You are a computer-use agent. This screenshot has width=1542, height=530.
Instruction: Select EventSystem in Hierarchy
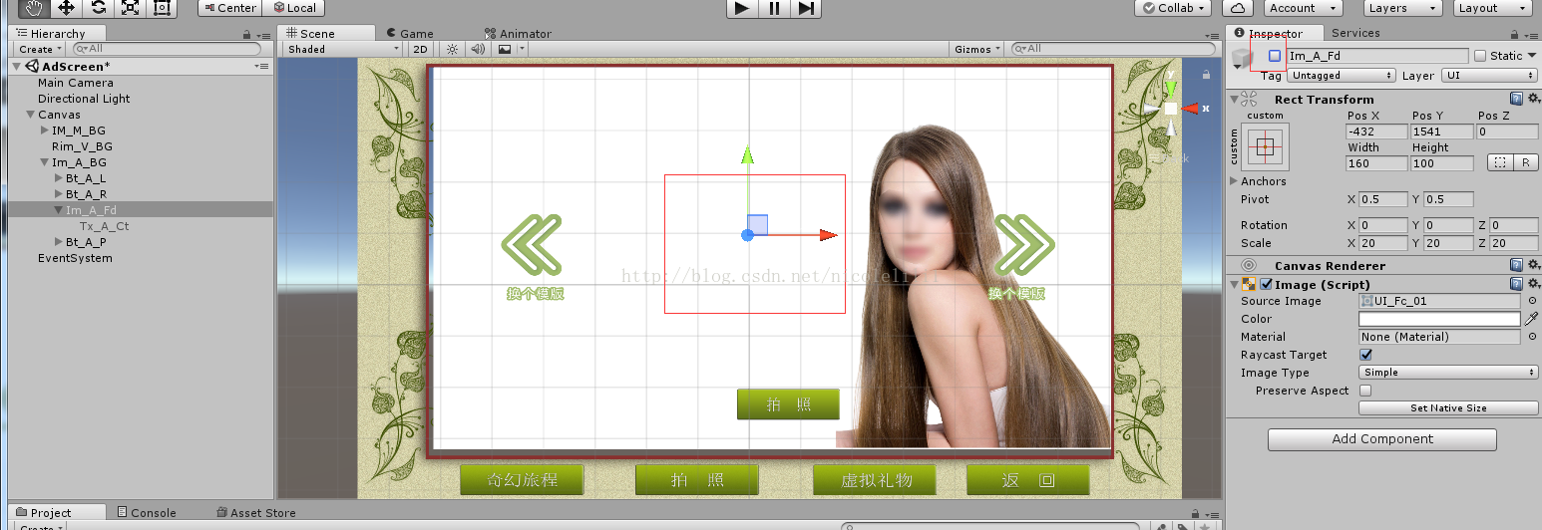[75, 258]
